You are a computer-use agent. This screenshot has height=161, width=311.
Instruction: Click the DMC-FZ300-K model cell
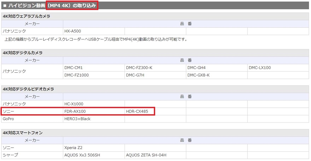(x=155, y=68)
